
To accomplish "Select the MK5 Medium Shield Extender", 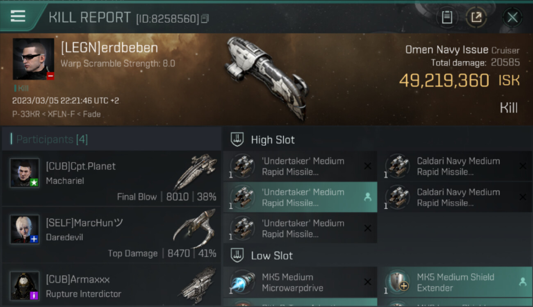I will point(455,282).
